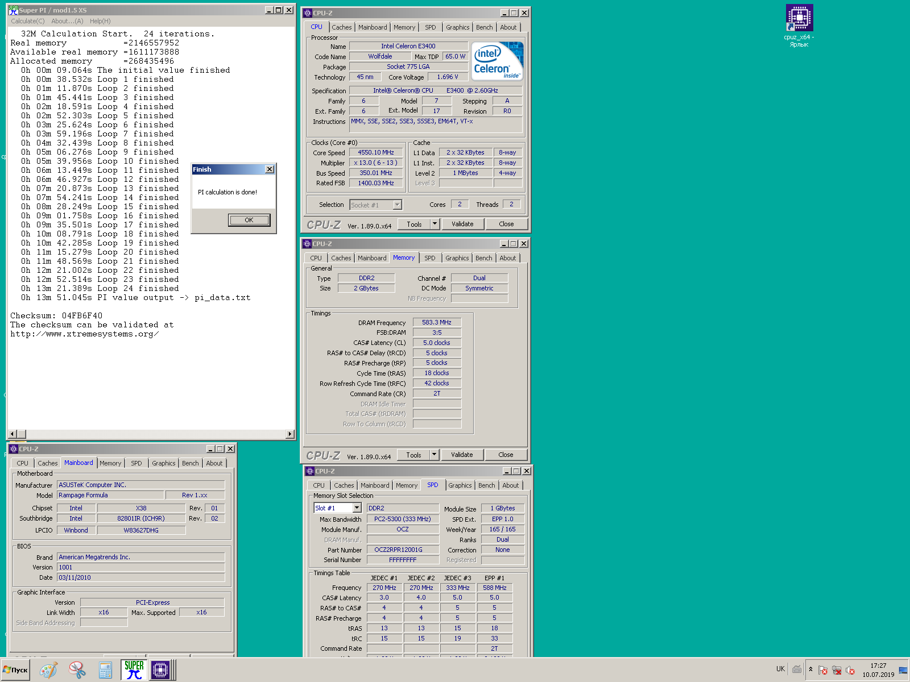This screenshot has width=910, height=682.
Task: Click the xtremesystems.org URL text
Action: point(84,334)
